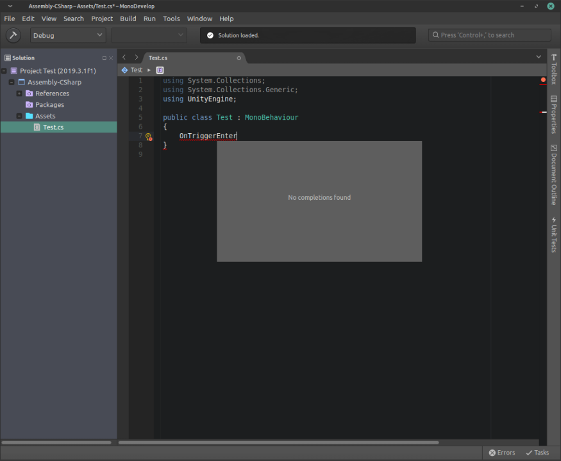Click the breakpoint indicator on line 7
The height and width of the screenshot is (461, 561).
coord(148,136)
